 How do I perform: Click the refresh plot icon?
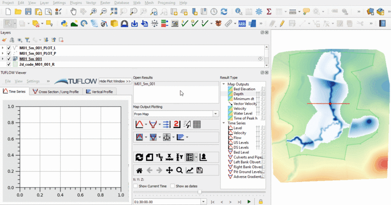click(x=139, y=157)
